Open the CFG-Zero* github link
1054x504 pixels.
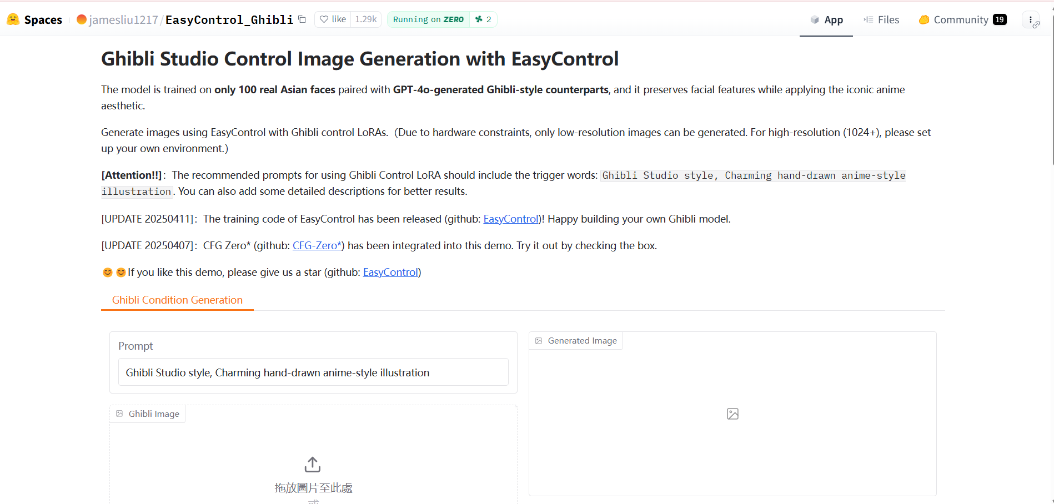317,245
